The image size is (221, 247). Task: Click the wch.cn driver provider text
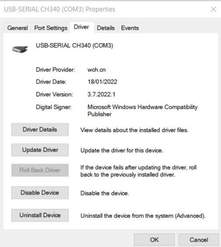pyautogui.click(x=97, y=70)
